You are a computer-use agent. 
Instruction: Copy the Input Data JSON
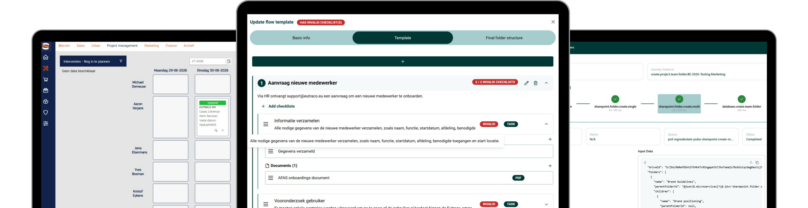point(757,163)
